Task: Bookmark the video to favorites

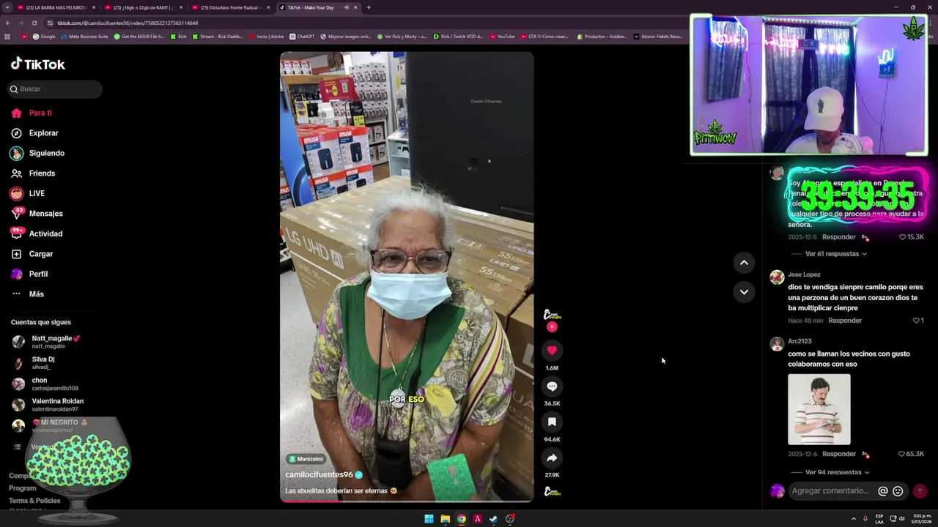Action: coord(552,422)
